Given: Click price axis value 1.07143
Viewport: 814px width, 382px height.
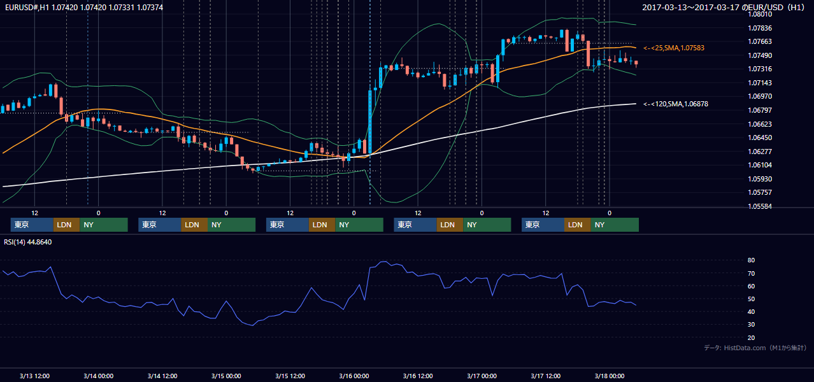Looking at the screenshot, I should point(760,83).
